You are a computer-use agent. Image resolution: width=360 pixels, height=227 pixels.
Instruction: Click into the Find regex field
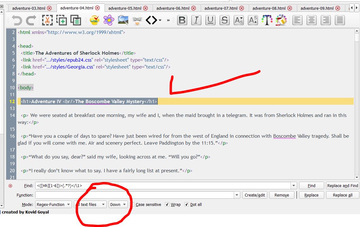coord(163,185)
